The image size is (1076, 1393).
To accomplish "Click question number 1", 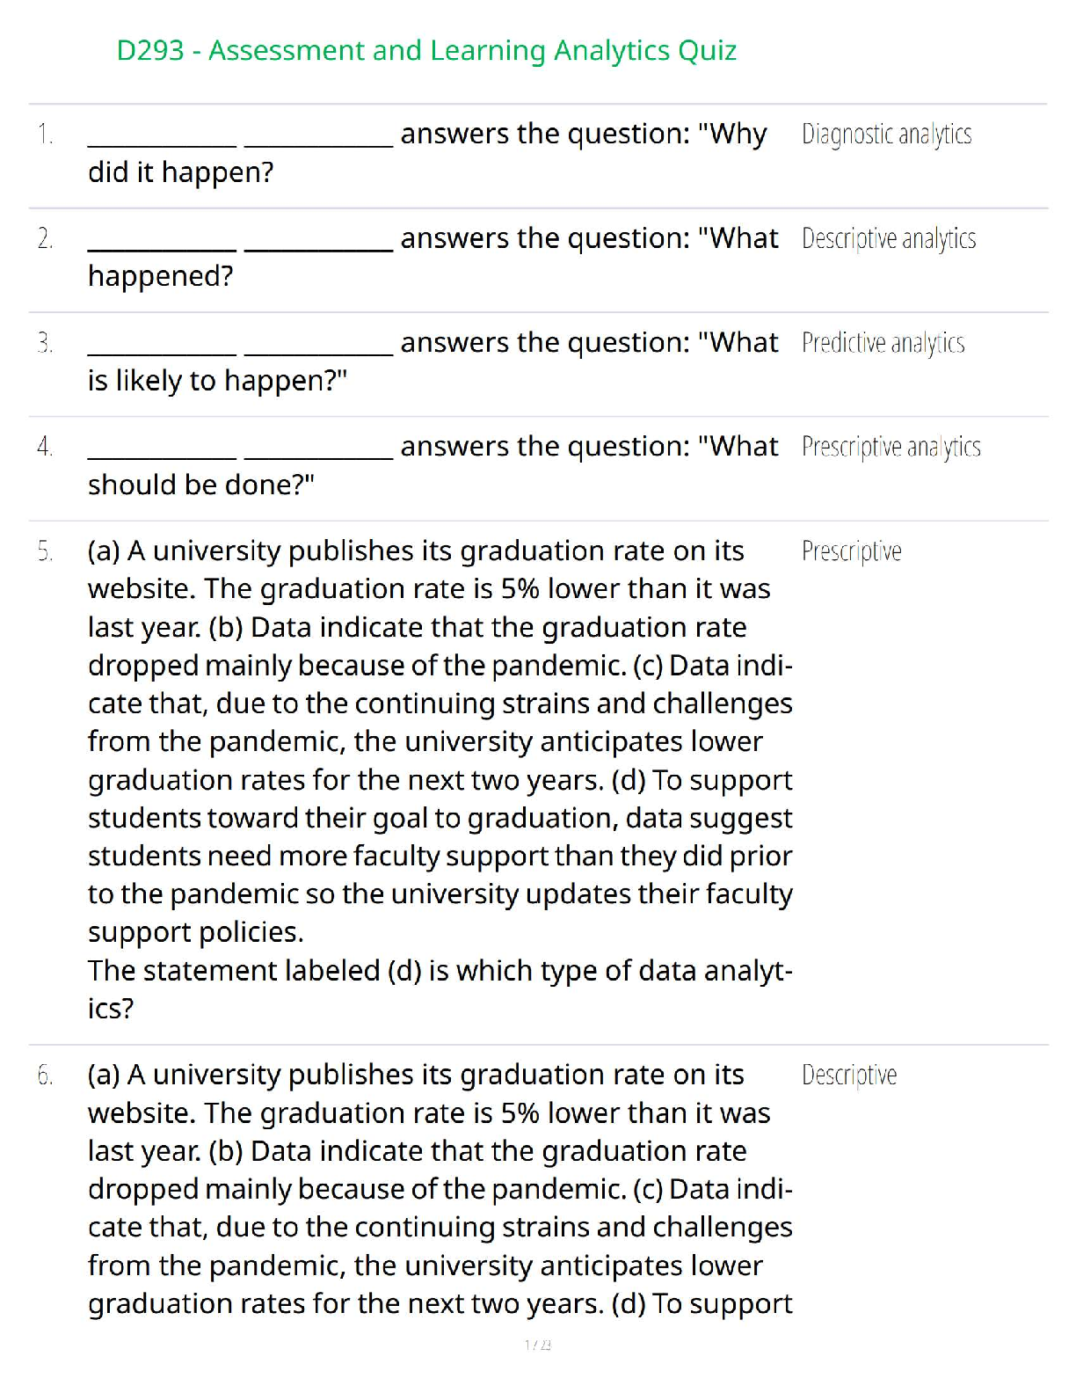I will tap(45, 135).
